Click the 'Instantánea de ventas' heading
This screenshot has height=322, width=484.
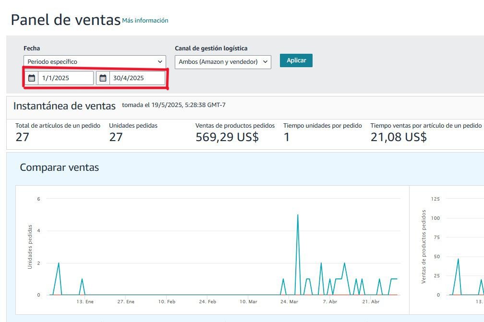pyautogui.click(x=64, y=106)
